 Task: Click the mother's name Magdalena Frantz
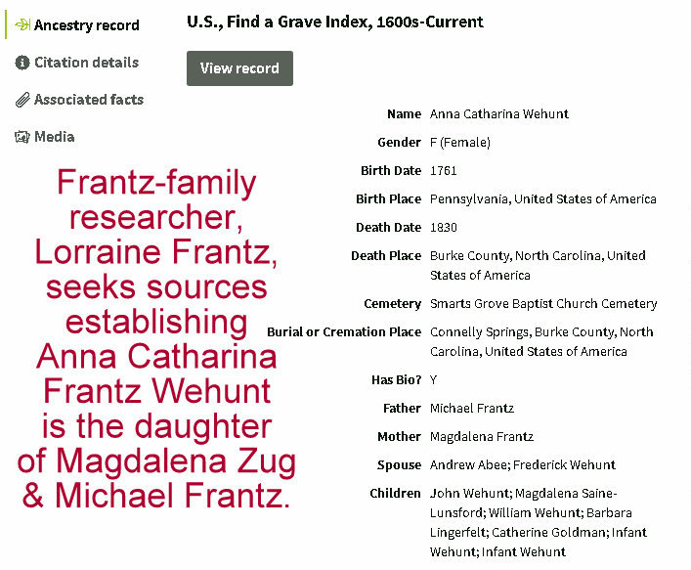(482, 437)
